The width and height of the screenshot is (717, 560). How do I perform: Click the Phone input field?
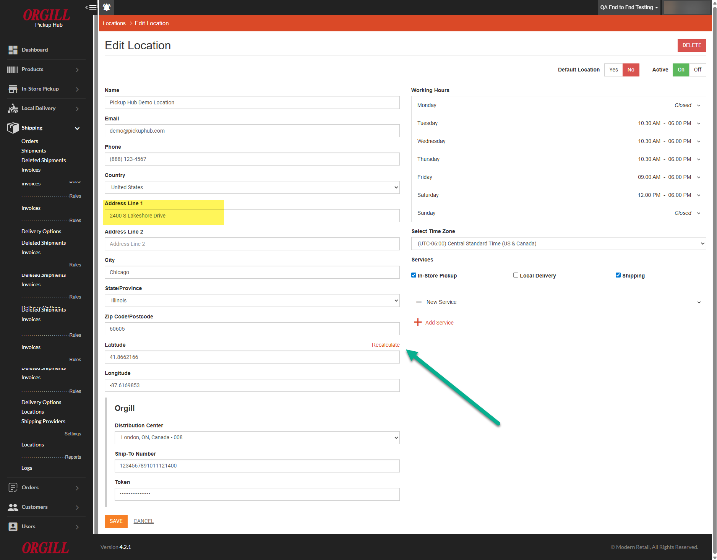click(252, 159)
